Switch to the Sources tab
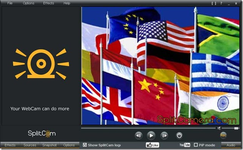This screenshot has height=150, width=243. tap(30, 145)
